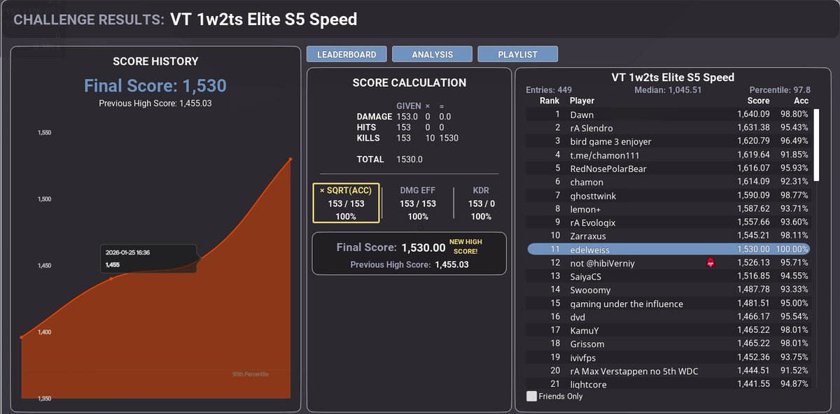
Task: Select player rA Slendro
Action: [668, 127]
